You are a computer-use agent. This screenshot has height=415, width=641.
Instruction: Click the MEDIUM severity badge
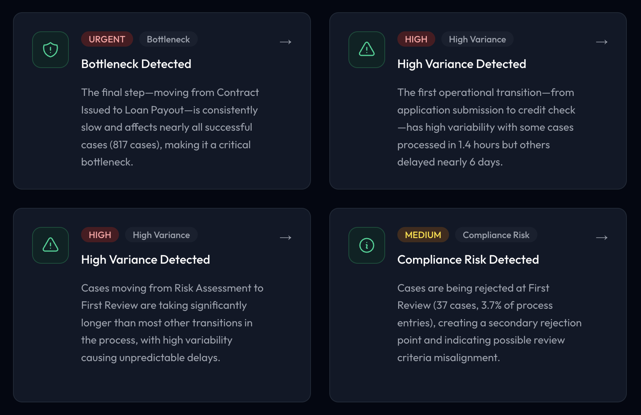coord(423,235)
